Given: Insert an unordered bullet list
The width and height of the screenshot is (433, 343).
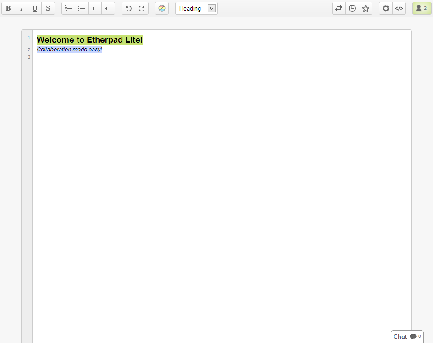Looking at the screenshot, I should pyautogui.click(x=82, y=8).
